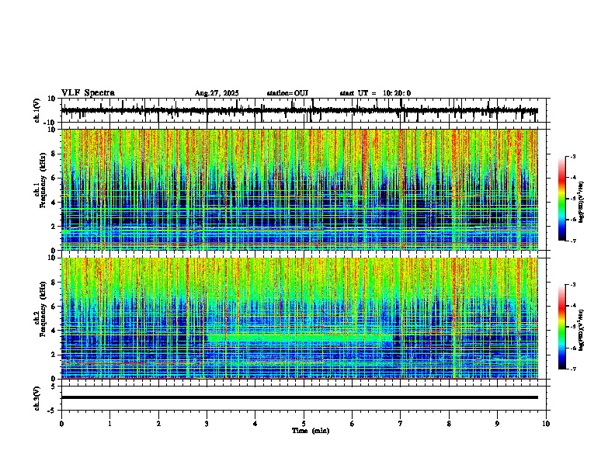Click the "7" tick on the time axis

coord(401,424)
